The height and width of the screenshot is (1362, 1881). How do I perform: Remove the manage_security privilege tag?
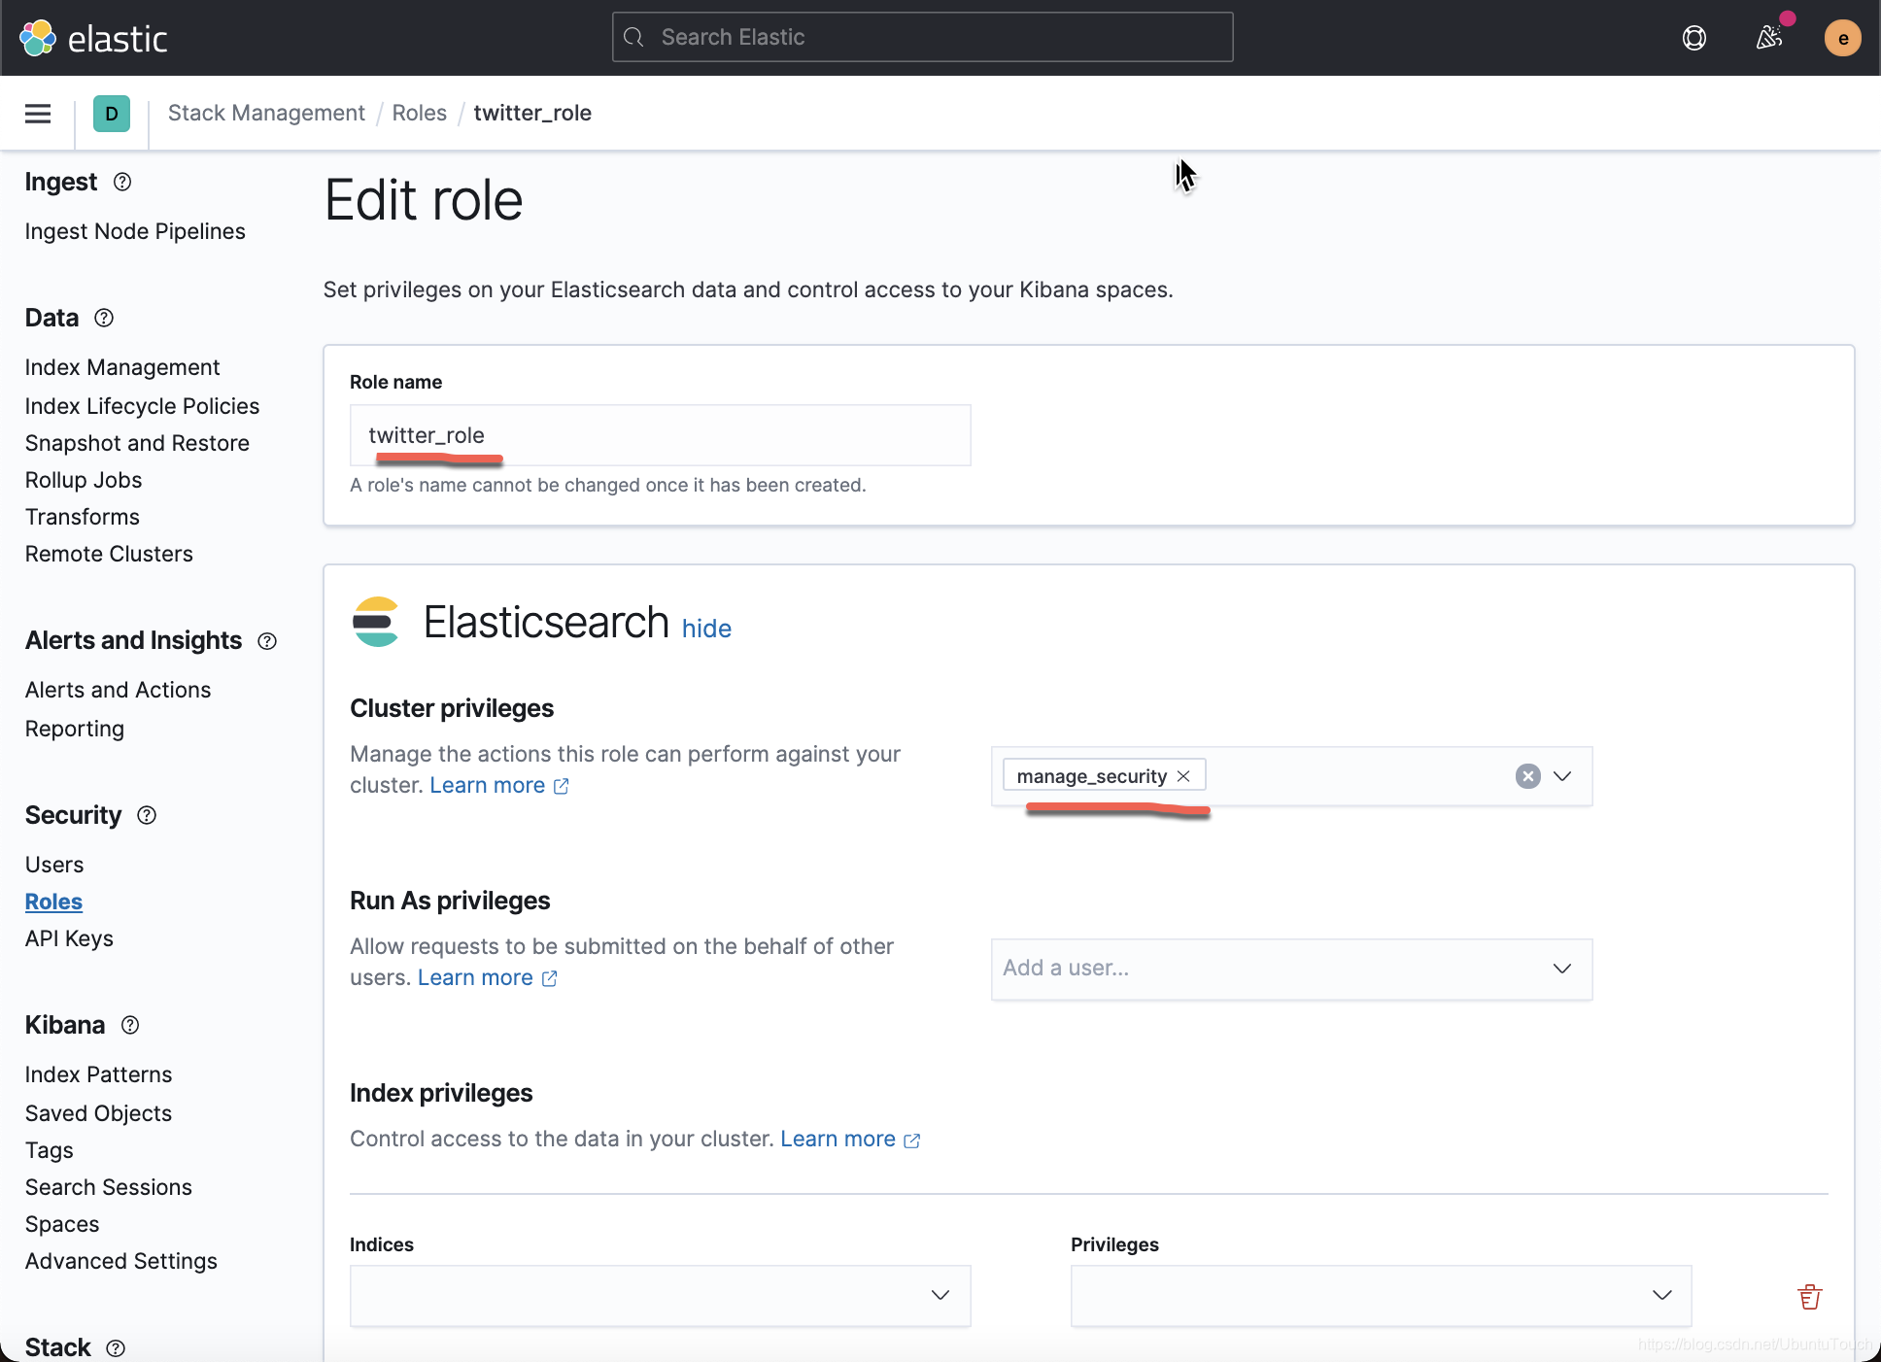click(x=1183, y=776)
